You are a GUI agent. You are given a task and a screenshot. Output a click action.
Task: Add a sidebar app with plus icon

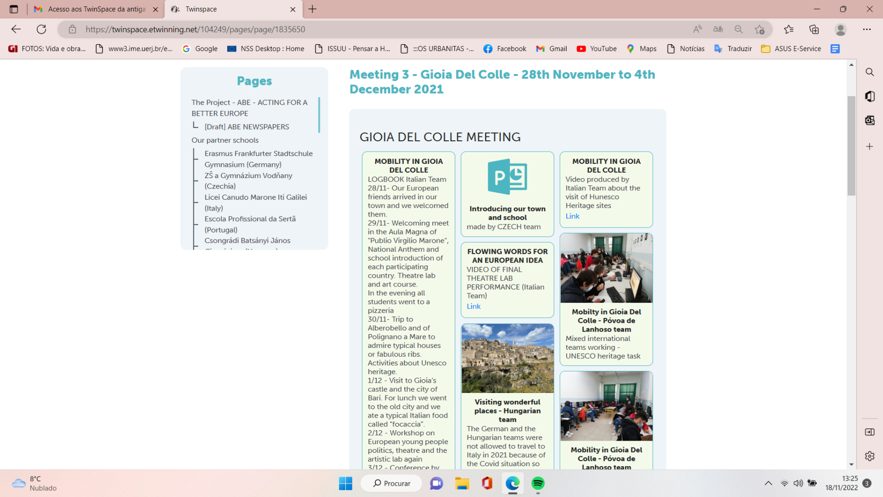870,146
